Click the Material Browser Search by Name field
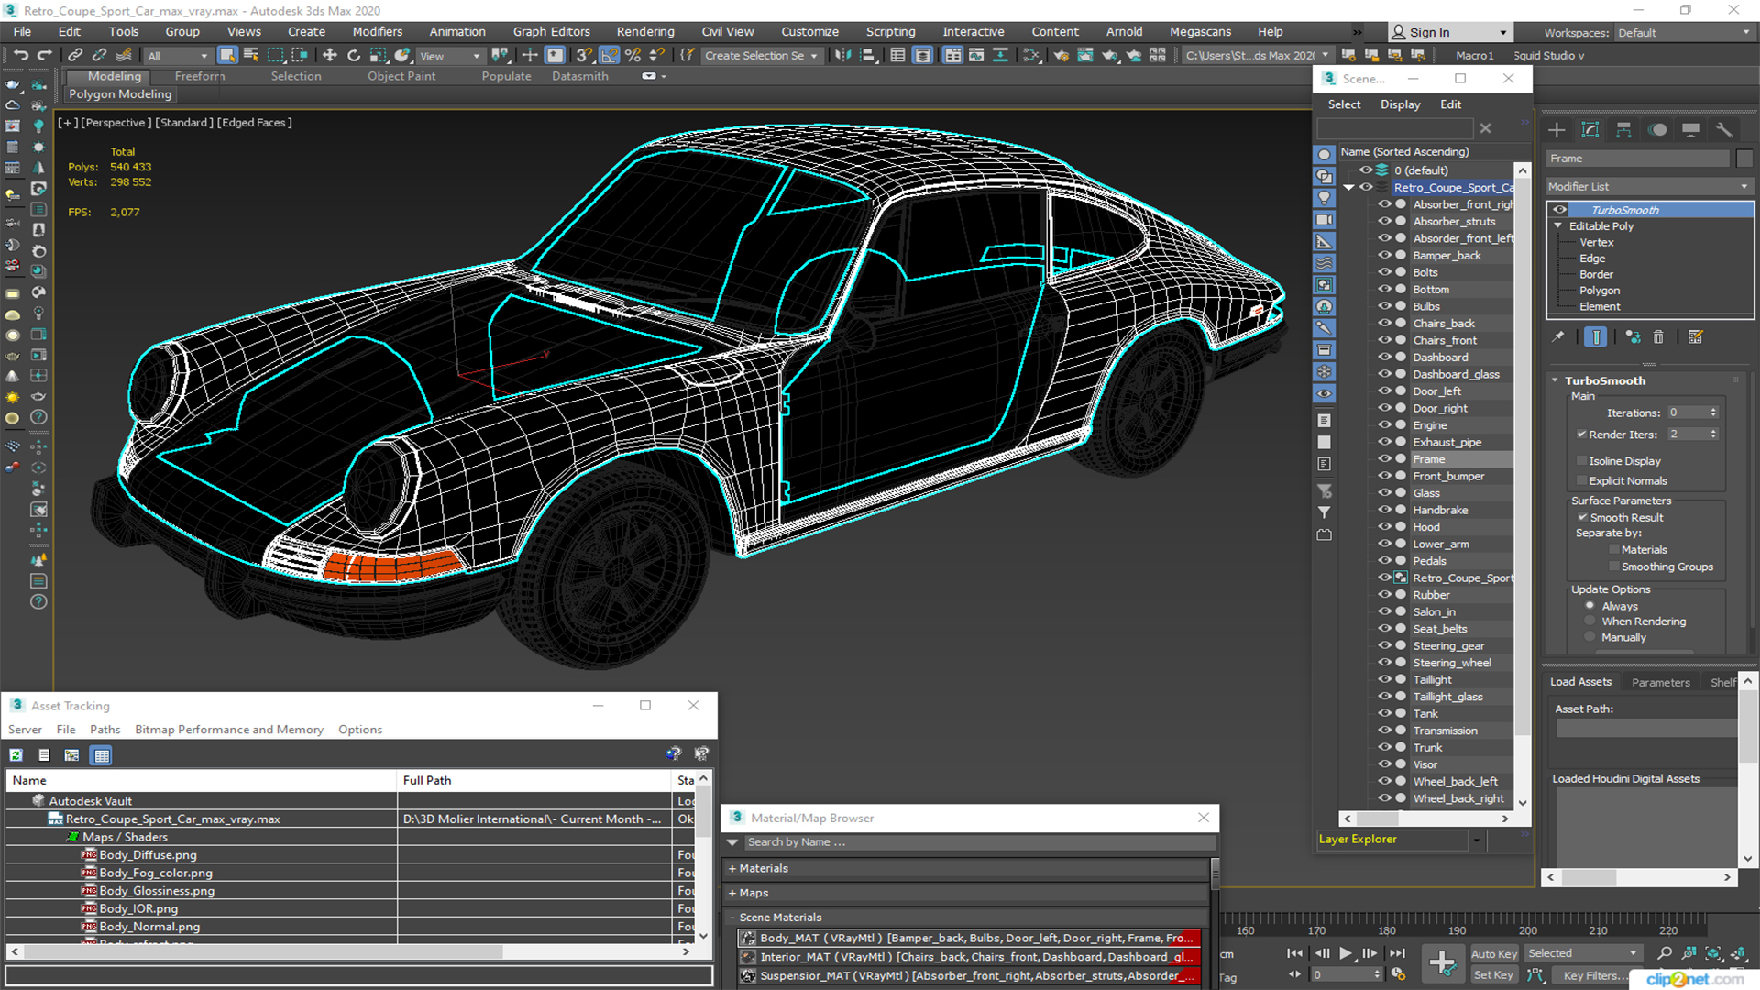 (x=981, y=842)
